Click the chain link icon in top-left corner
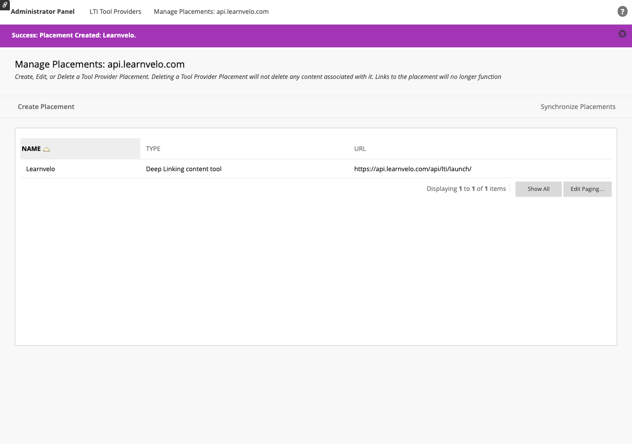 (x=4, y=4)
